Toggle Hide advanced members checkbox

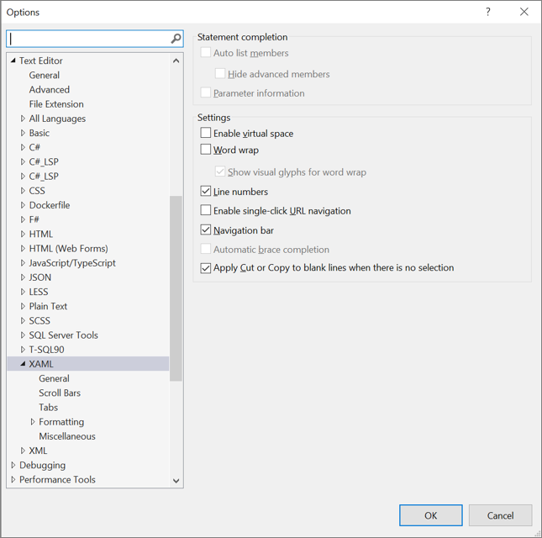pos(220,74)
